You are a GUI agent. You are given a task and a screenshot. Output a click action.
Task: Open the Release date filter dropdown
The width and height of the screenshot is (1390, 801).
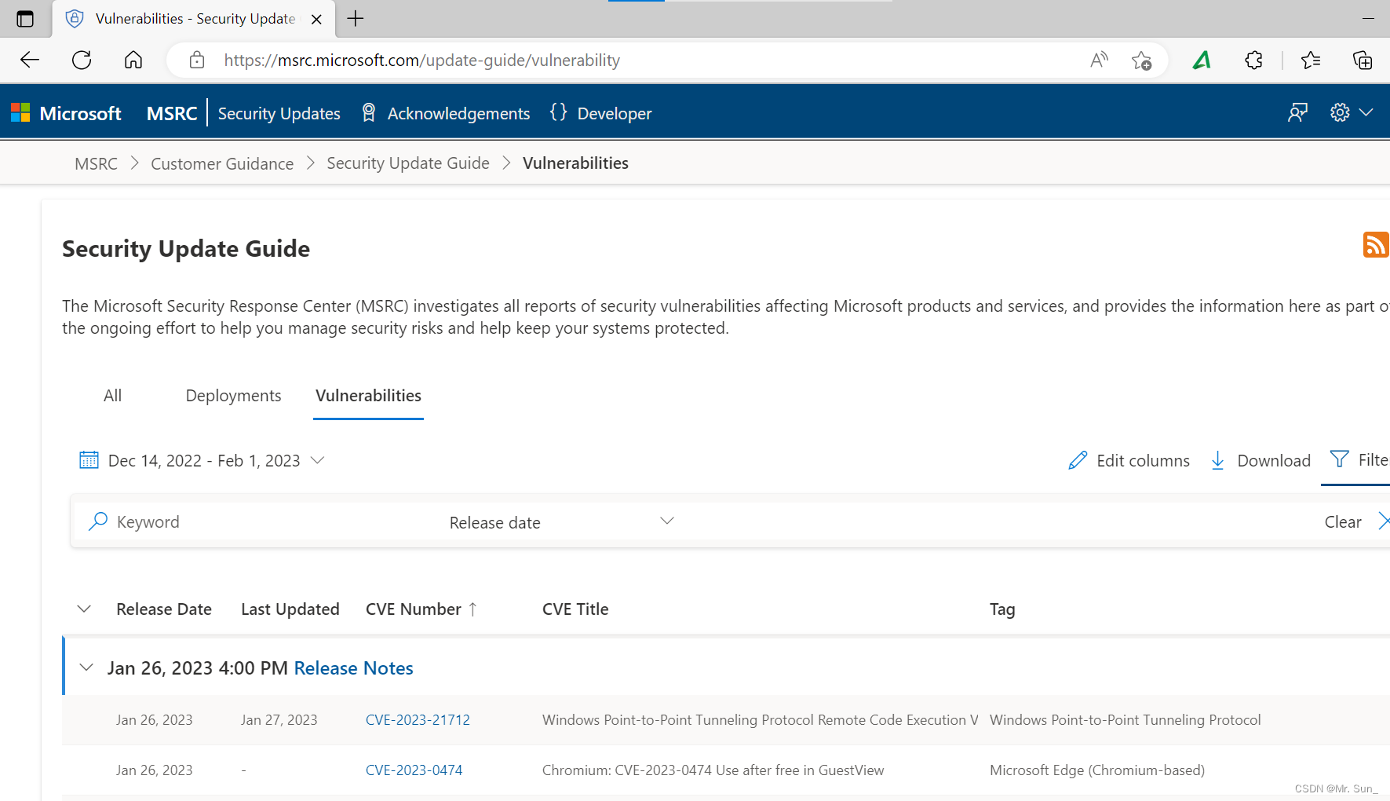(561, 521)
